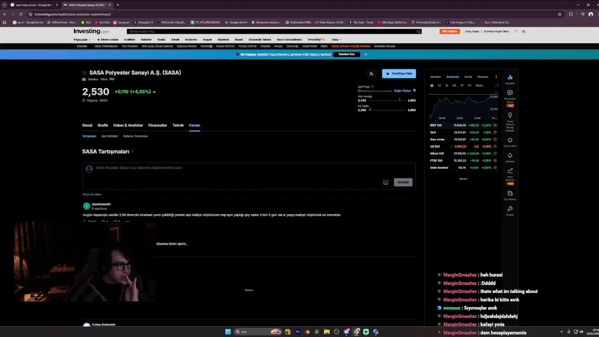Bookmark this page with the browser star icon
Viewport: 599px width, 337px height.
point(560,14)
